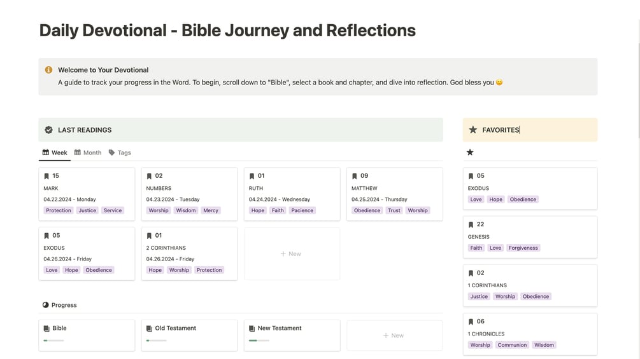640x359 pixels.
Task: Click the book icon on the Old Testament card
Action: (149, 329)
